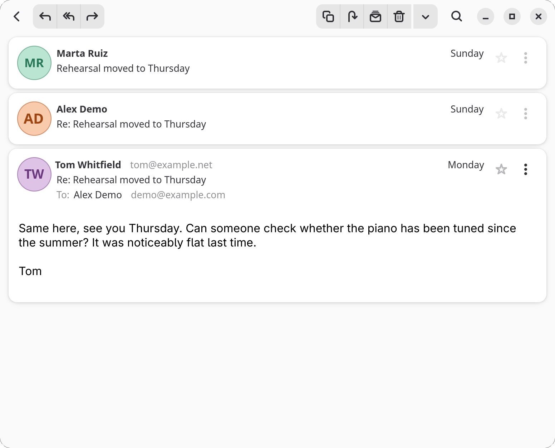Toggle the star on Tom Whitfield's message
Image resolution: width=555 pixels, height=448 pixels.
501,169
